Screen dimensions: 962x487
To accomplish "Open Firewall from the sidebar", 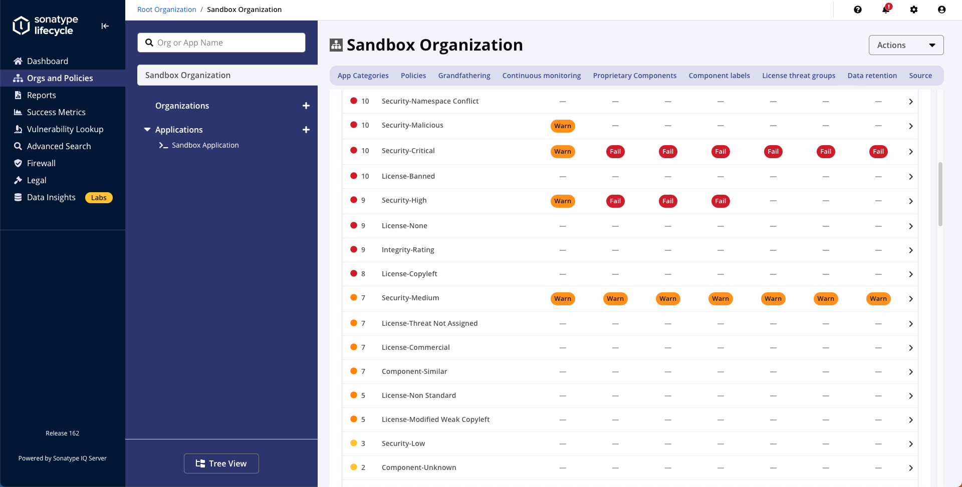I will tap(41, 163).
